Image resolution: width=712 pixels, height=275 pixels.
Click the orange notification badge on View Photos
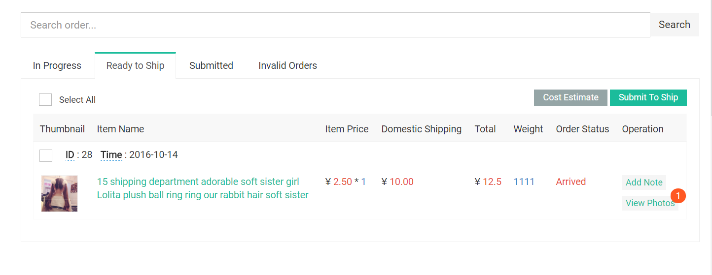tap(678, 196)
